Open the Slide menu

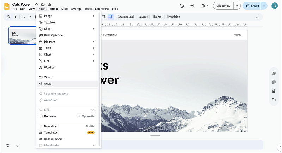pos(65,9)
